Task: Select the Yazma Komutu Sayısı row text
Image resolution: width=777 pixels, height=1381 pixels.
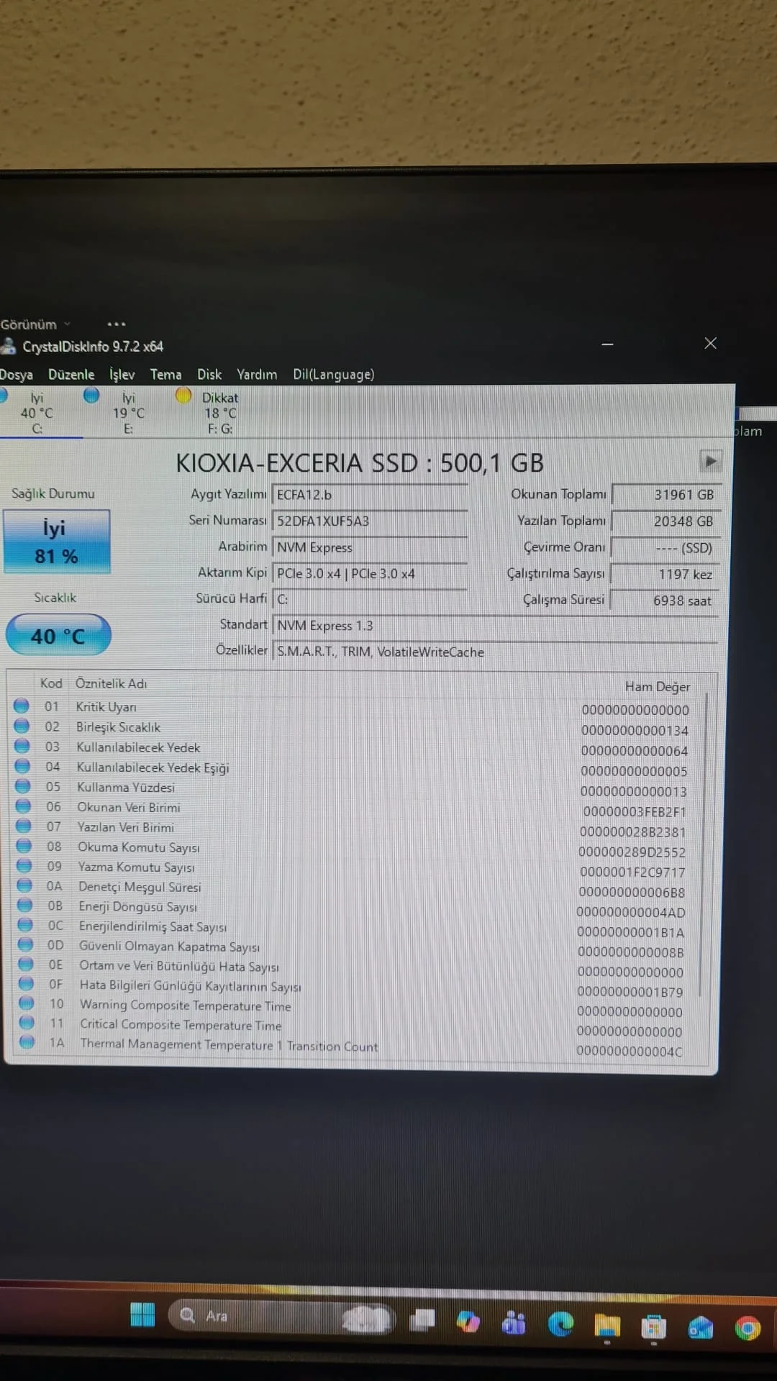Action: click(x=136, y=867)
